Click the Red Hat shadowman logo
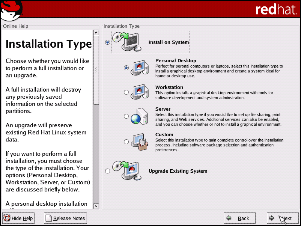 (x=11, y=10)
